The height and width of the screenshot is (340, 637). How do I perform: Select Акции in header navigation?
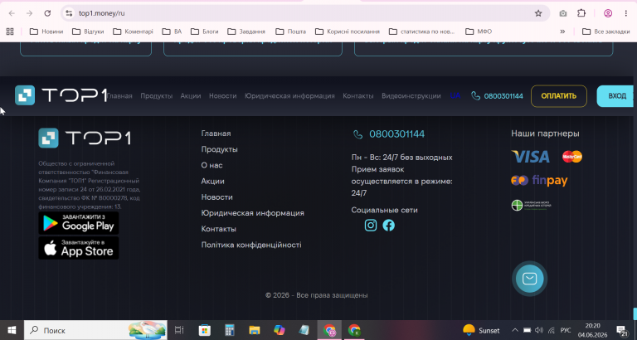(191, 96)
